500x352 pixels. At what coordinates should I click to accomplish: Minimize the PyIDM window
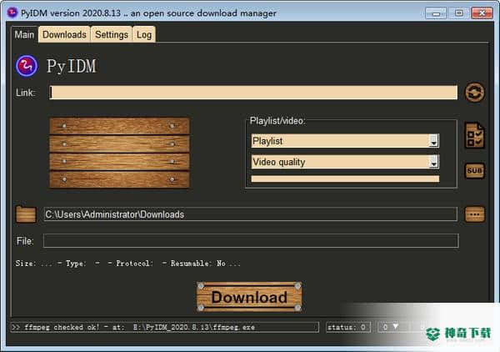436,13
